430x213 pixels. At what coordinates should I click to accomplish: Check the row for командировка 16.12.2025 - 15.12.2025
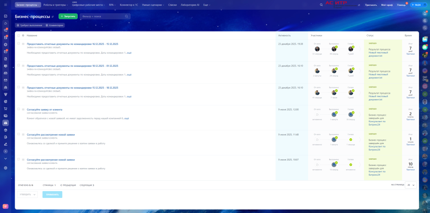point(18,43)
